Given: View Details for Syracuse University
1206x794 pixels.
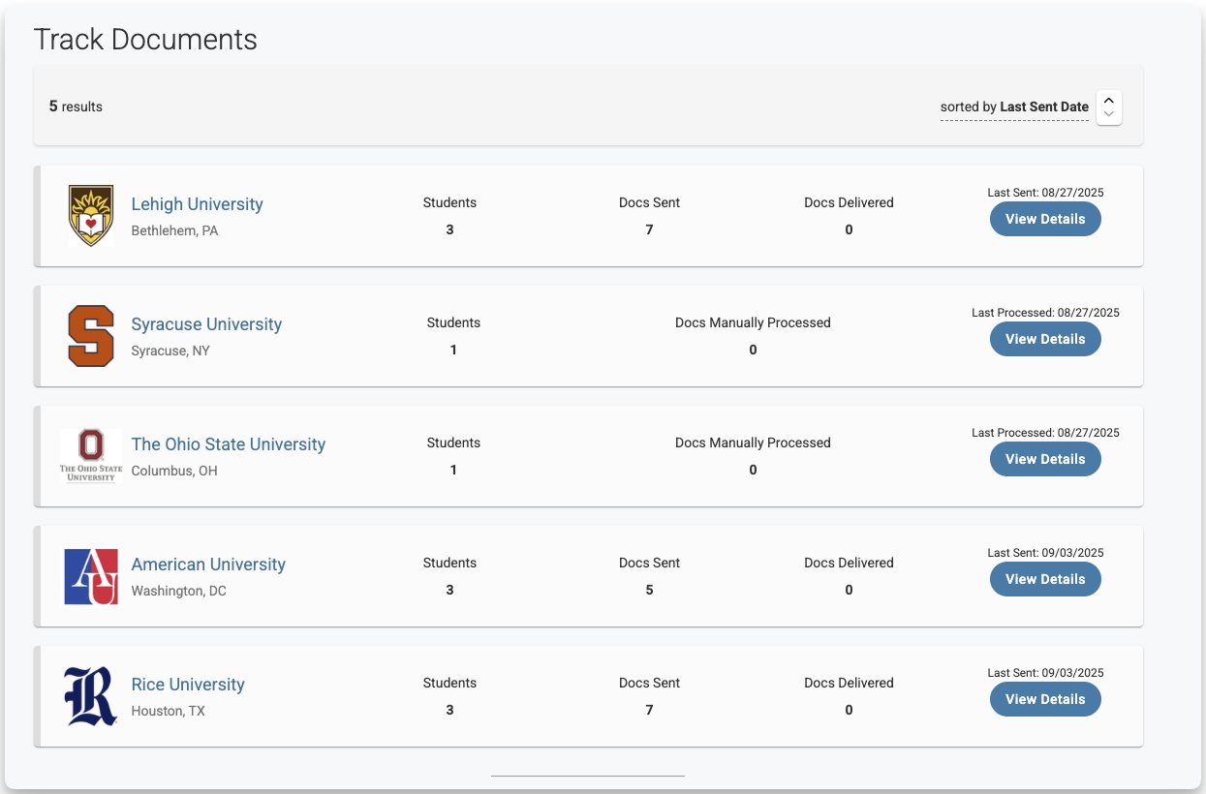Looking at the screenshot, I should click(x=1045, y=339).
